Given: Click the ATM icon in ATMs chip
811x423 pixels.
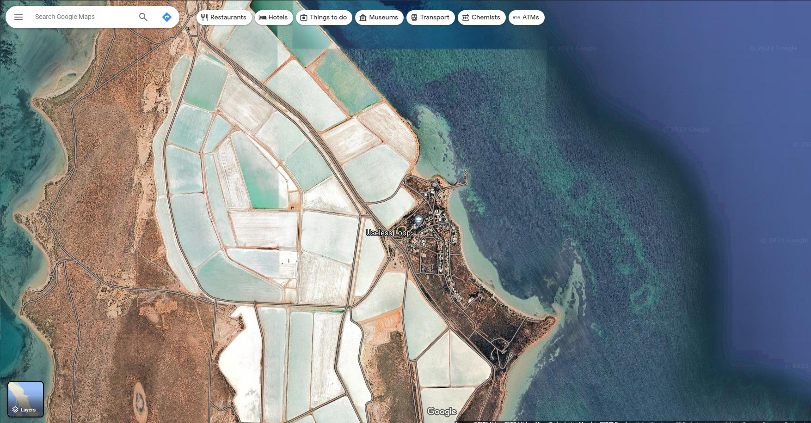Looking at the screenshot, I should 516,18.
